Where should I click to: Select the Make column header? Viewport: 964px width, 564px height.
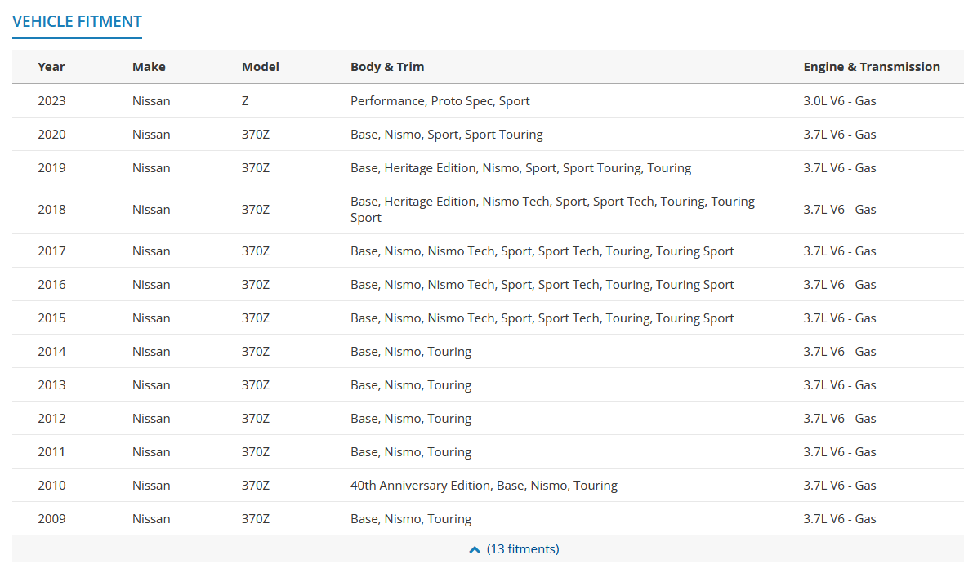pyautogui.click(x=149, y=67)
